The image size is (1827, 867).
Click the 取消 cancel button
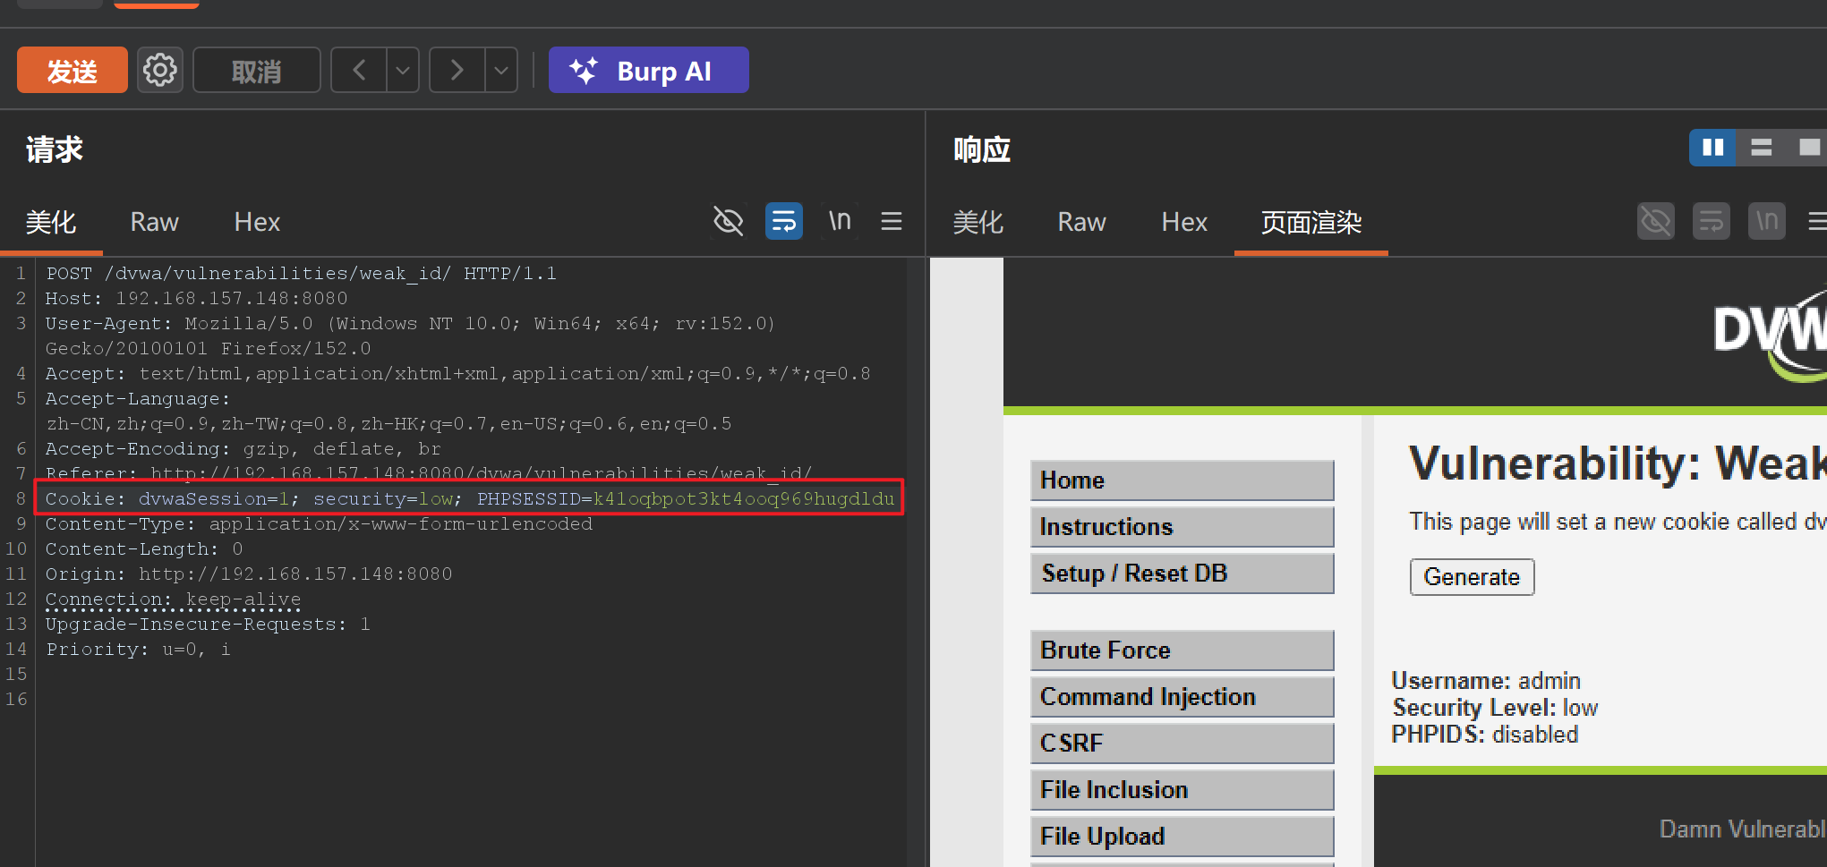[257, 71]
